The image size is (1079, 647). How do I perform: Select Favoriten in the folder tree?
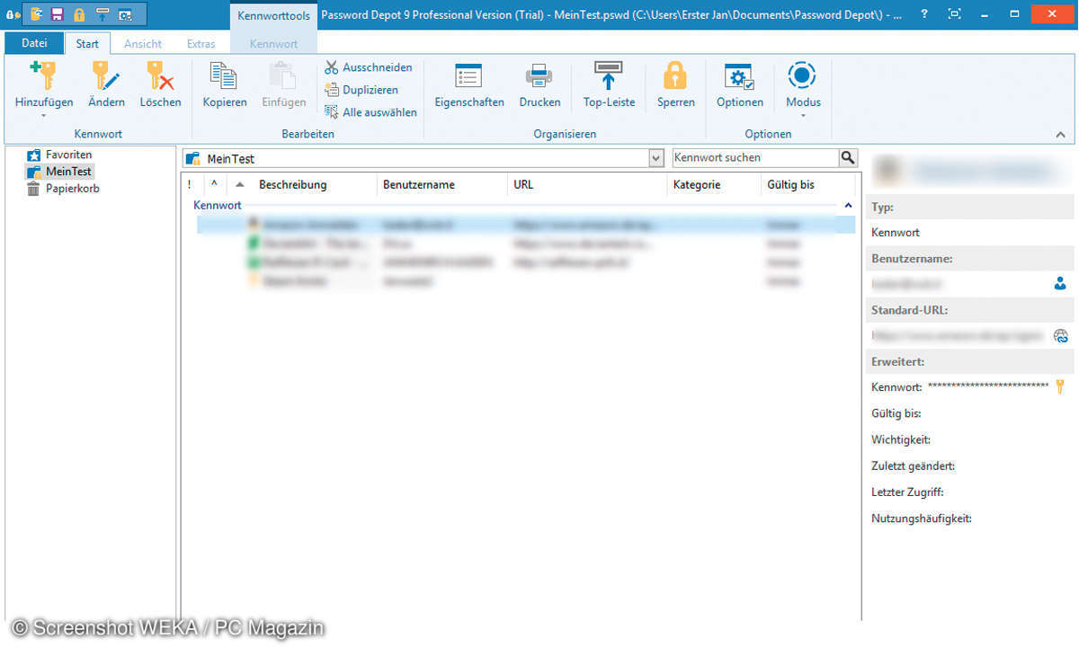point(59,155)
